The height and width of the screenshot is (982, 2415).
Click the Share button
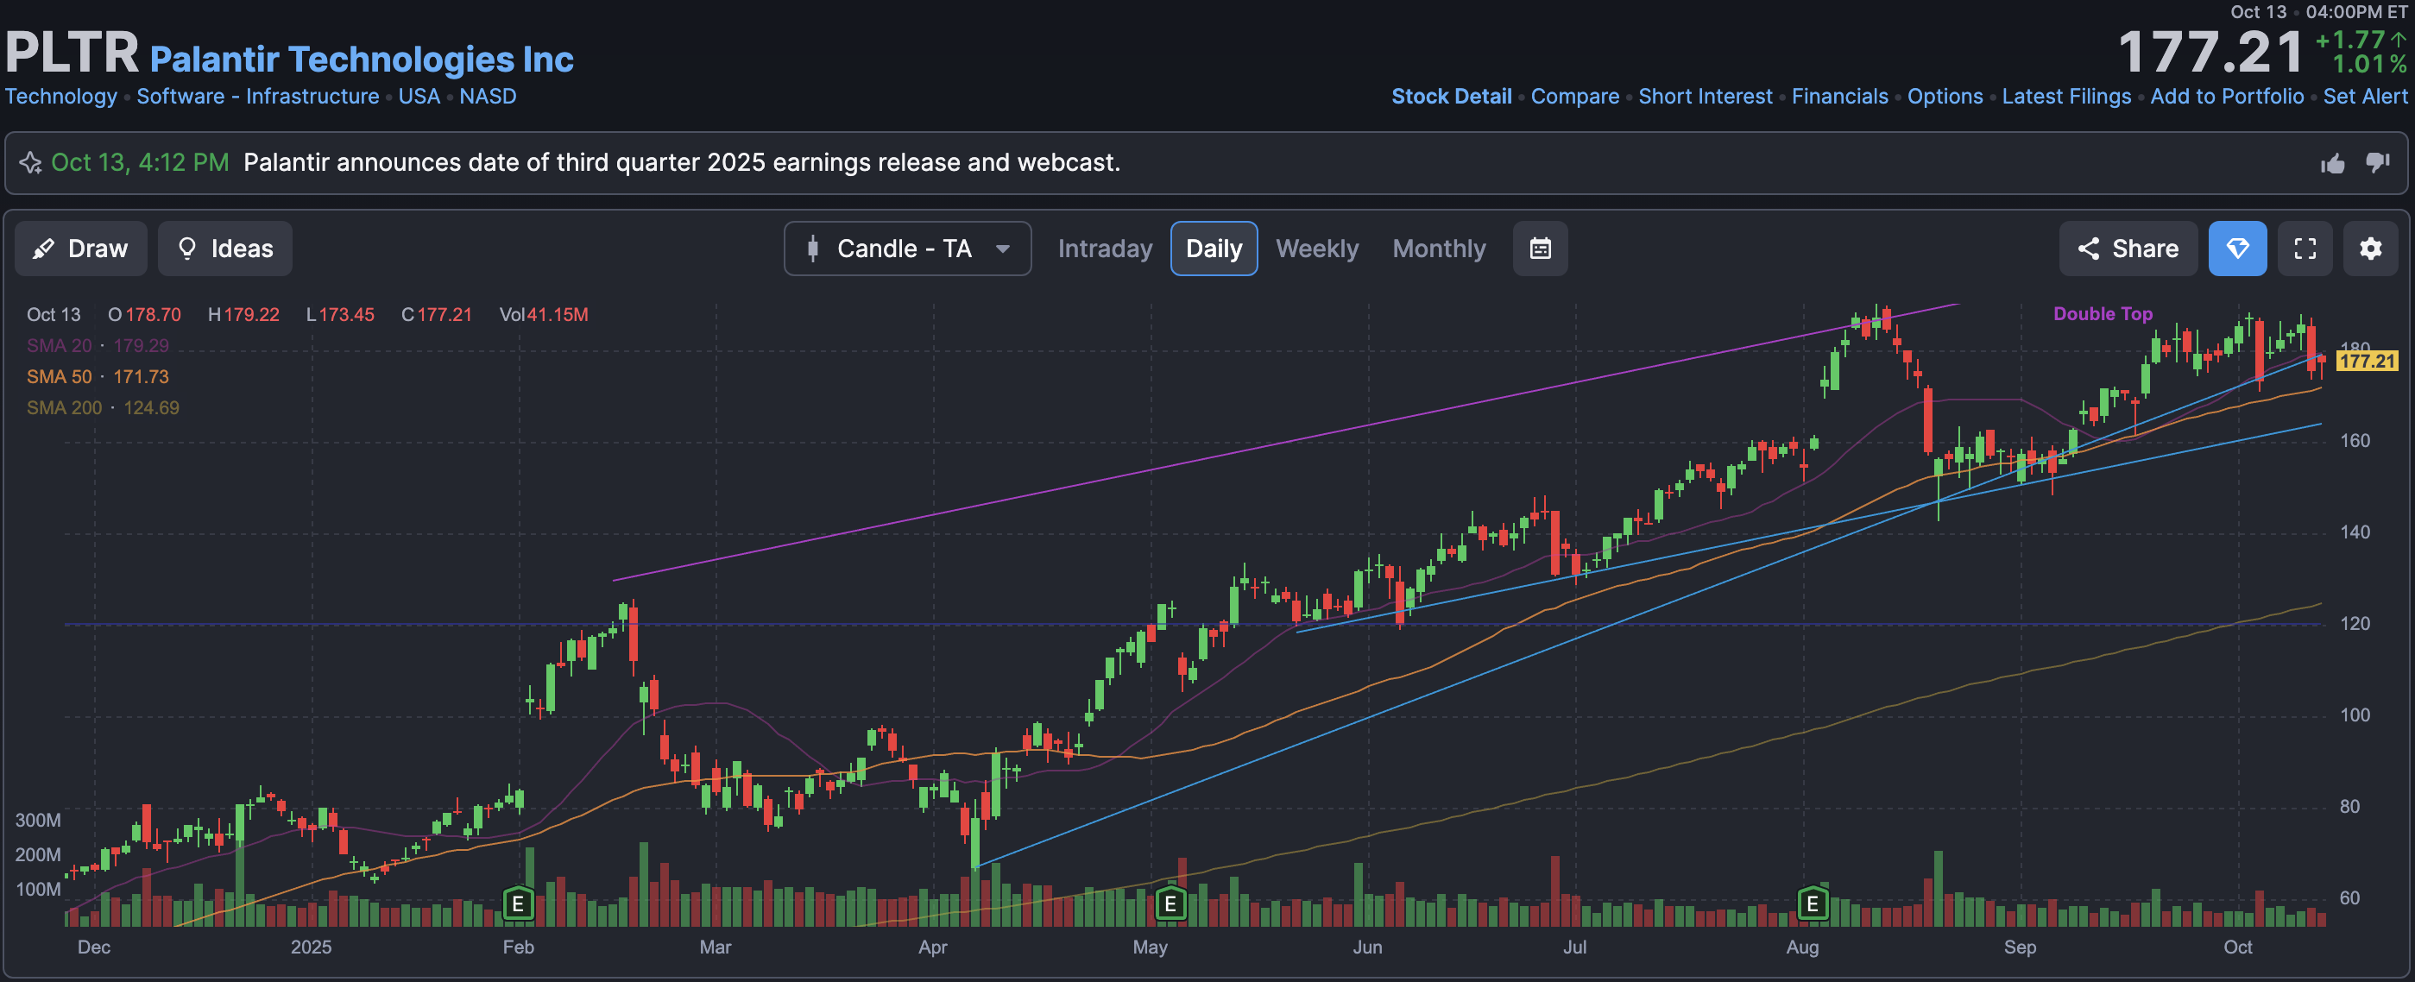click(2128, 249)
